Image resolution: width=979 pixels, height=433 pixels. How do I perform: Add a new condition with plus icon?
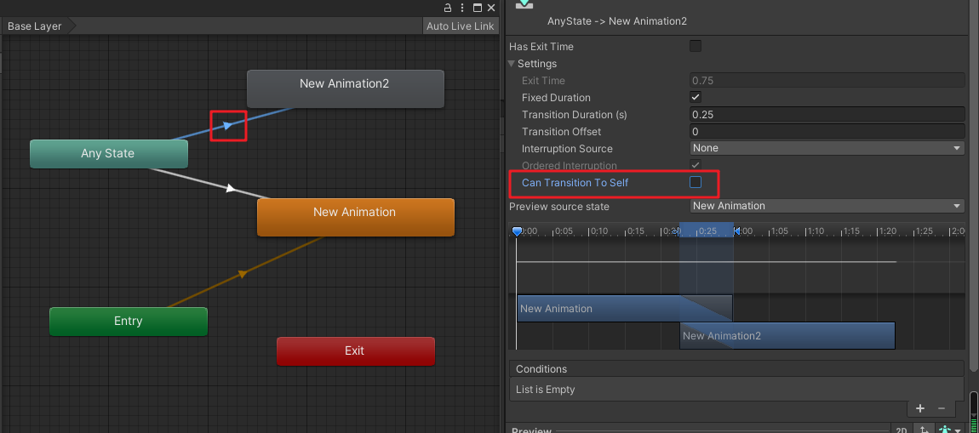point(920,408)
